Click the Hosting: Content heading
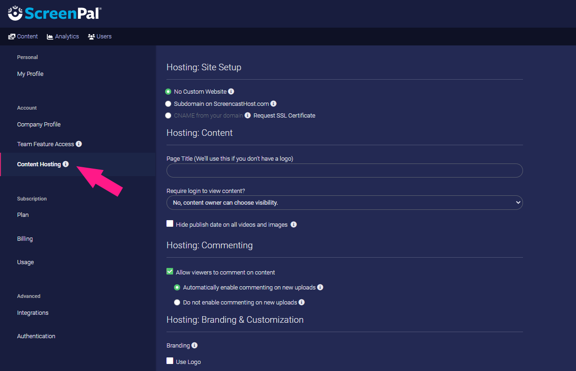The width and height of the screenshot is (576, 371). 199,133
